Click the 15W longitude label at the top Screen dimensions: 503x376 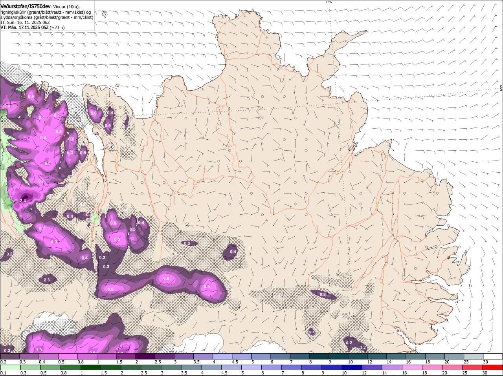pos(329,2)
